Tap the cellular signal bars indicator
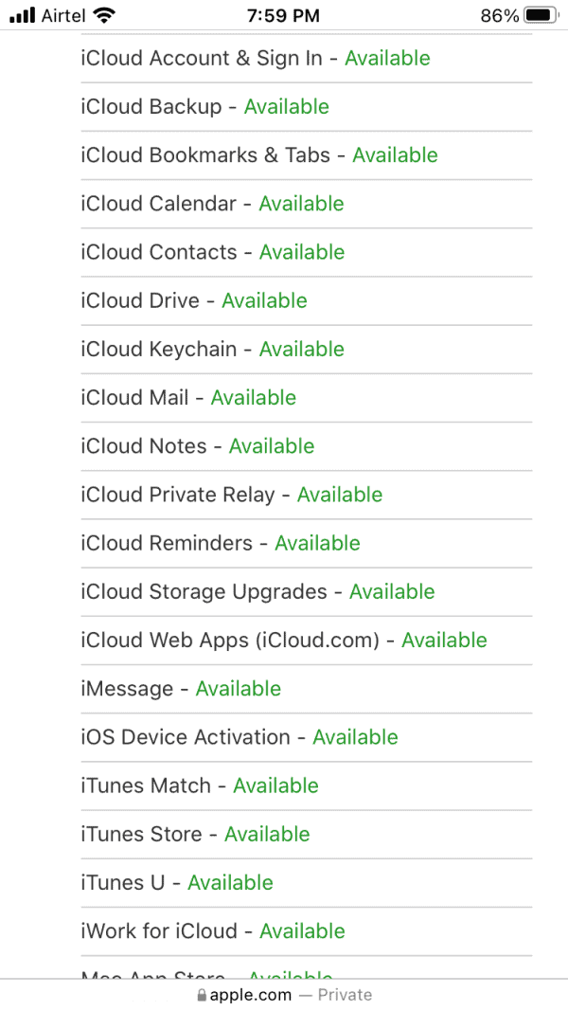Viewport: 568px width, 1011px height. [22, 14]
